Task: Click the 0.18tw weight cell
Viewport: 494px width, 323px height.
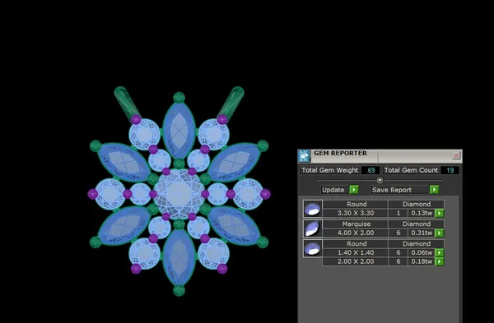Action: click(422, 261)
